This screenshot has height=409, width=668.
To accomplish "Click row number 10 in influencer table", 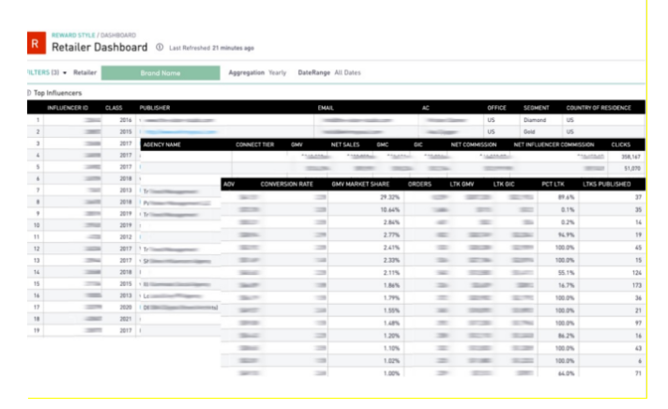I will [x=37, y=225].
